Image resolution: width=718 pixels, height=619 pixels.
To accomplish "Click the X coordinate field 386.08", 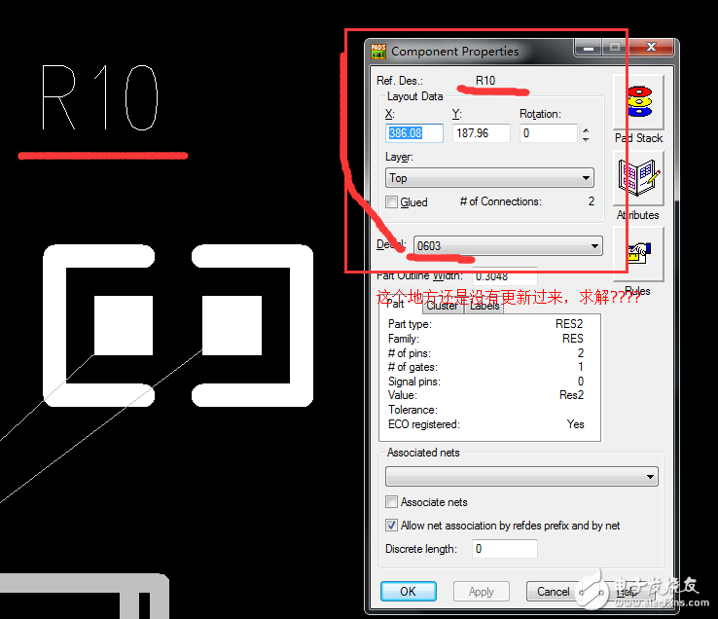I will 414,133.
